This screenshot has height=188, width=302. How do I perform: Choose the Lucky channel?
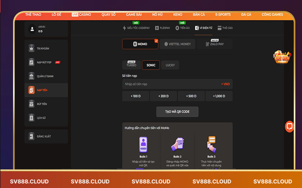(170, 65)
